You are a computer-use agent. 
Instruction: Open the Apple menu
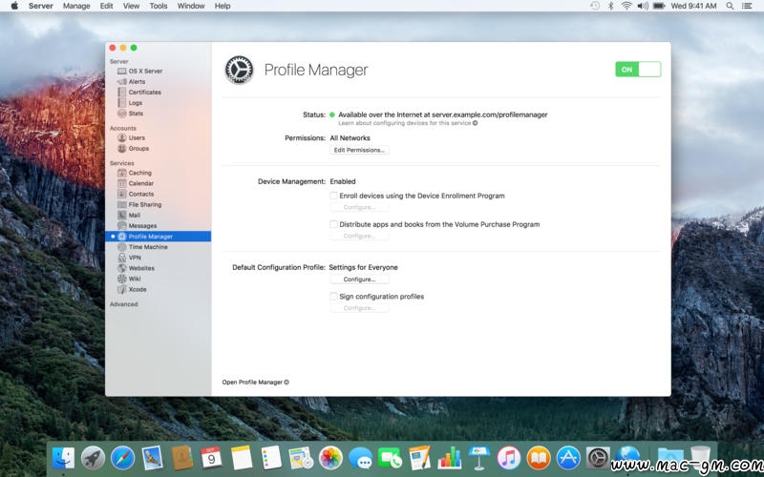14,6
